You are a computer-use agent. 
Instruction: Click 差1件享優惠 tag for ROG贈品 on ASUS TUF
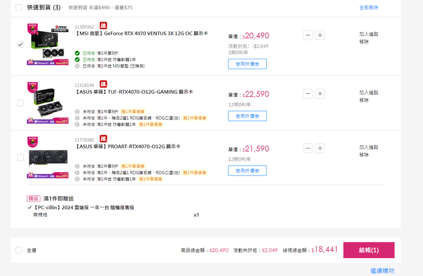point(194,118)
